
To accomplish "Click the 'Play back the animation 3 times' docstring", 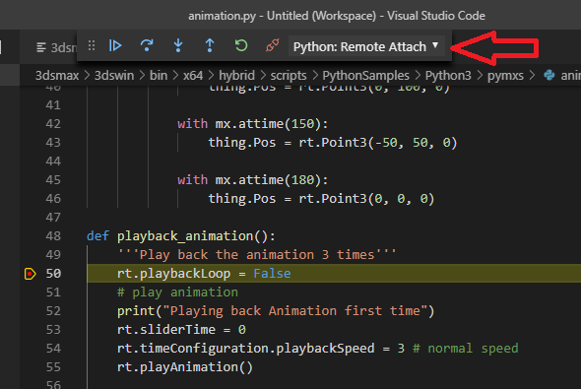I will point(257,255).
